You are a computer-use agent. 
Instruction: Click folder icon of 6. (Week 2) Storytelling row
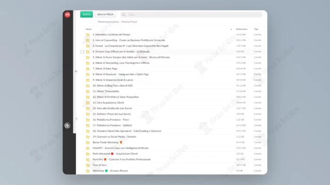tap(88, 63)
